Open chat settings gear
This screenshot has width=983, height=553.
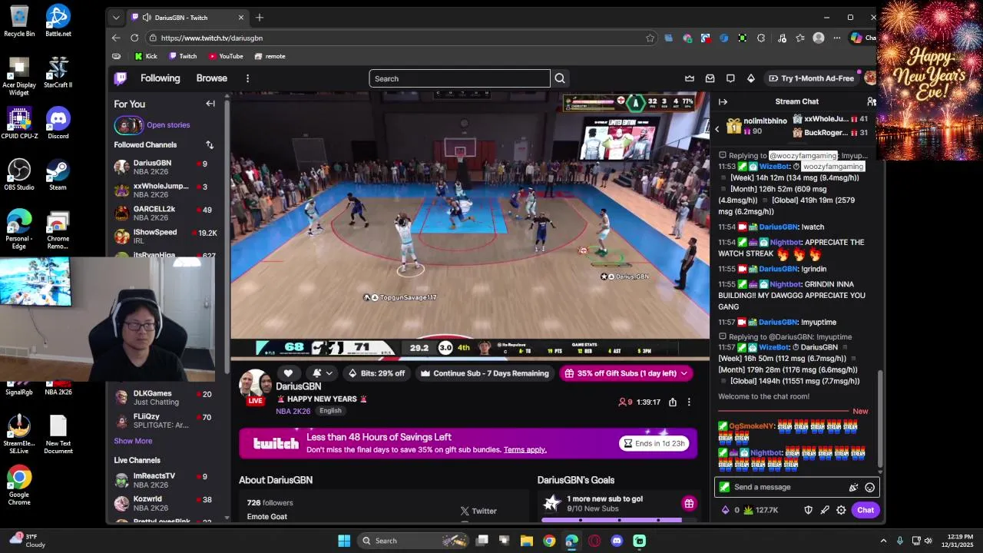[841, 510]
